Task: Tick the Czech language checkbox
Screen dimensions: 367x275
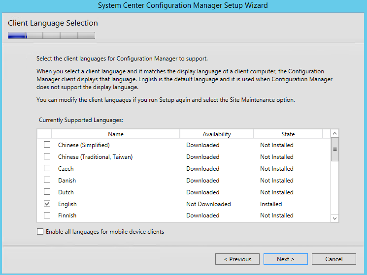Action: (x=47, y=168)
